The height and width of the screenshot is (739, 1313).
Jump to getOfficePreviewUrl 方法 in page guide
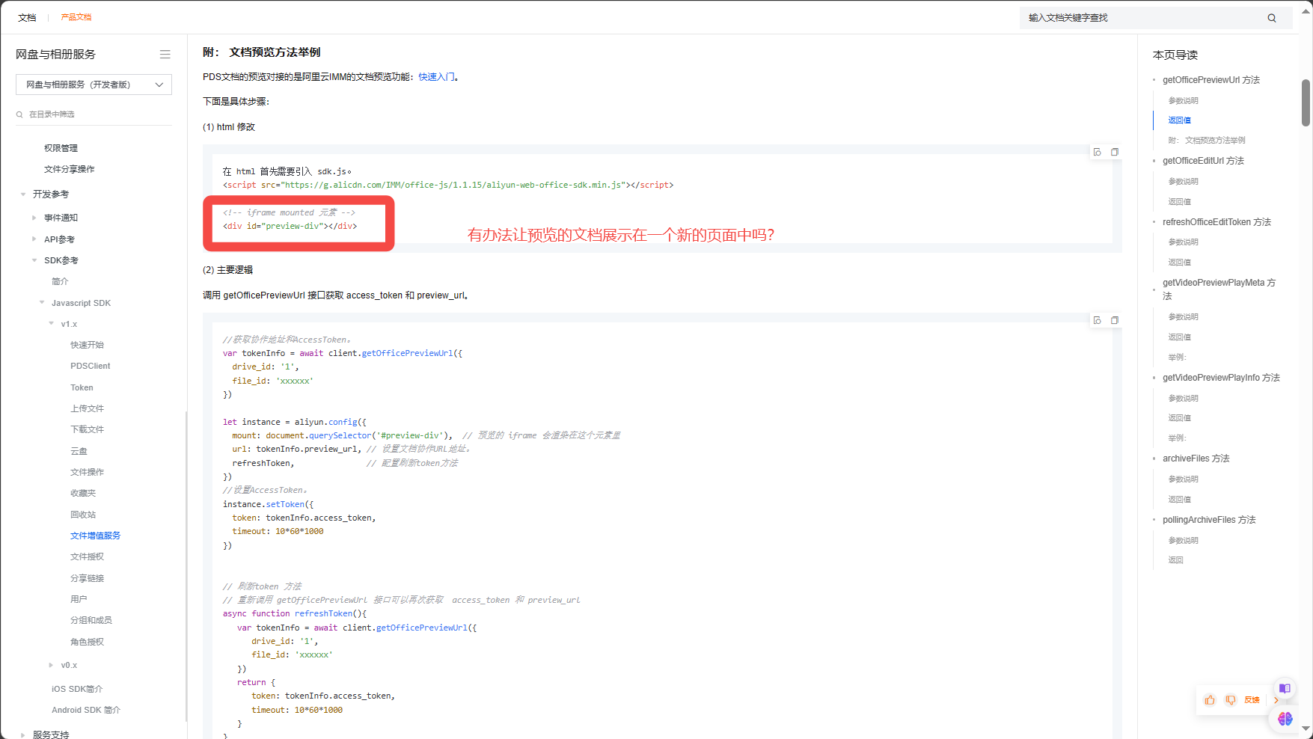[x=1211, y=80]
